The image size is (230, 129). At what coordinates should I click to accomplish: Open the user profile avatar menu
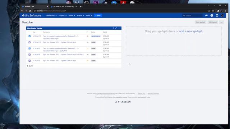click(x=222, y=15)
